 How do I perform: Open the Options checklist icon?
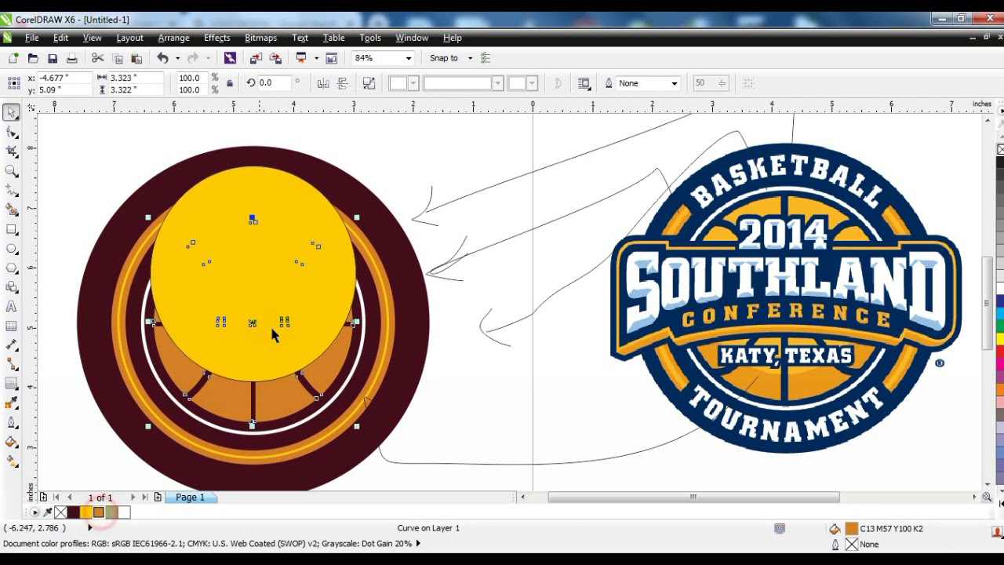(486, 58)
